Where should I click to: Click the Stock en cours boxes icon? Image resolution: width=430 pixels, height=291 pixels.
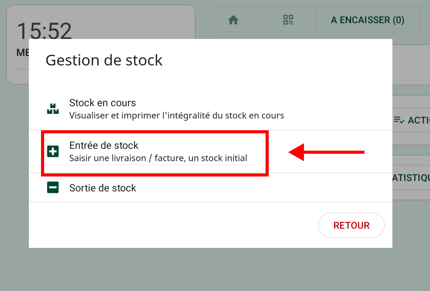click(53, 109)
